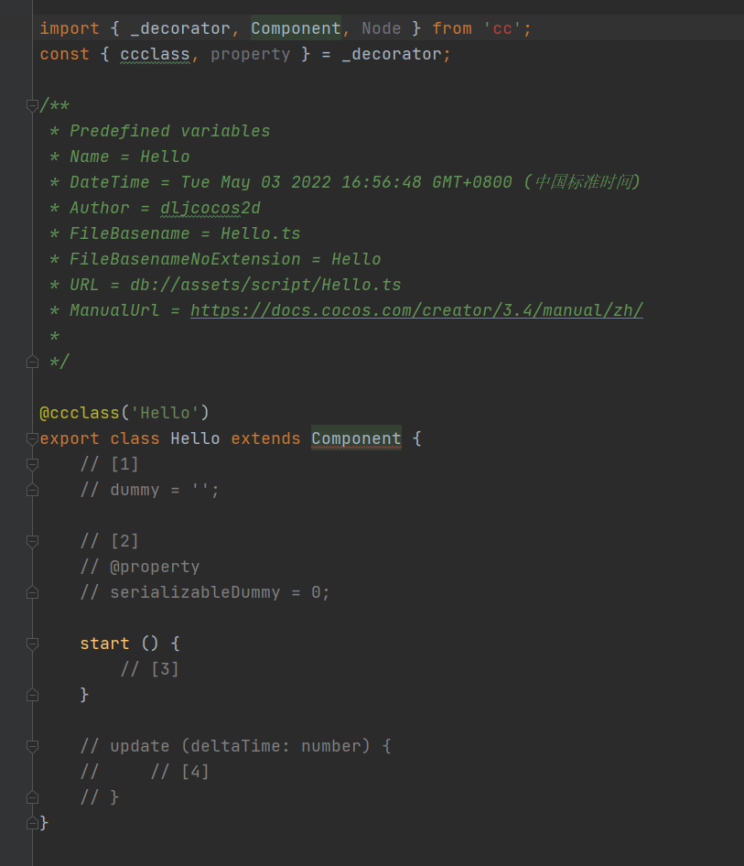Collapse the Hello class fold marker
This screenshot has width=744, height=866.
click(x=33, y=438)
